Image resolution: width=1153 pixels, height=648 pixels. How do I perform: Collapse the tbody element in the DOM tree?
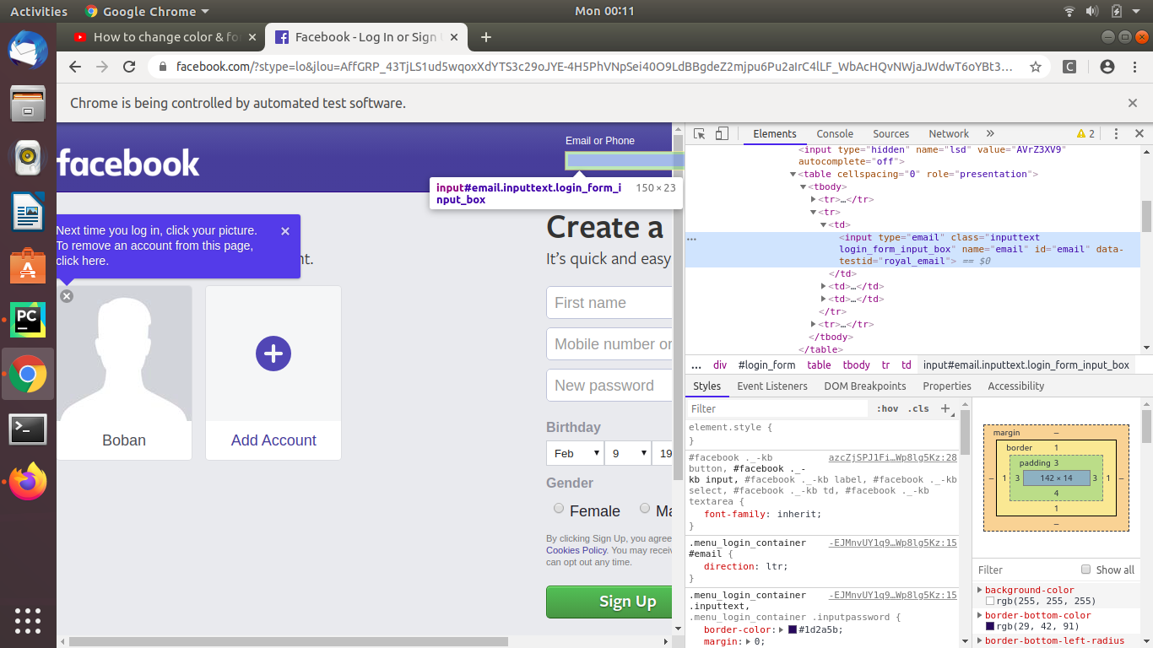tap(804, 186)
